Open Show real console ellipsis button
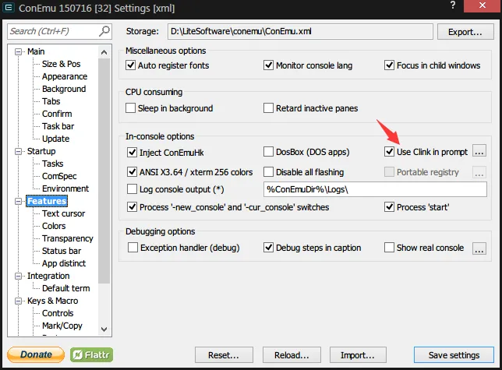Image resolution: width=502 pixels, height=370 pixels. (x=479, y=248)
